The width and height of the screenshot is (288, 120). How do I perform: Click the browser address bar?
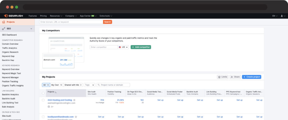tap(145, 7)
